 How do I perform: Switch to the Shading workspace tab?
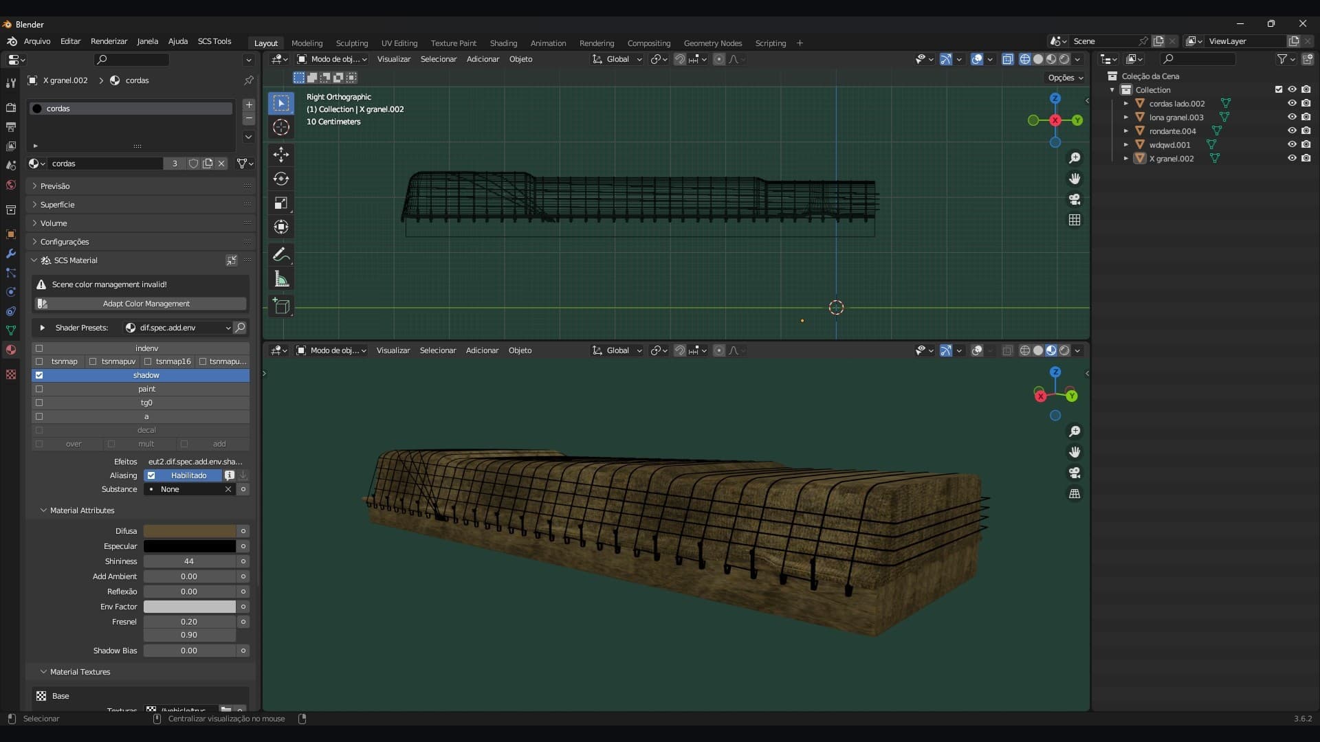tap(503, 43)
